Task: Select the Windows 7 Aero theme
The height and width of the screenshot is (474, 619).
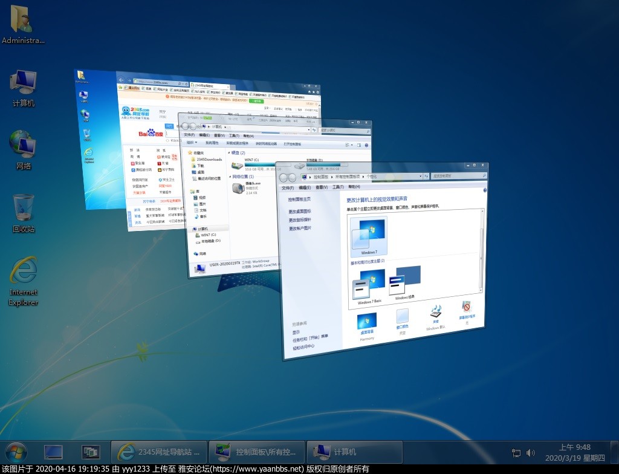Action: click(x=369, y=236)
